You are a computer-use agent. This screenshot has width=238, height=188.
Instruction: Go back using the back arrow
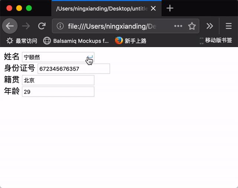point(10,26)
